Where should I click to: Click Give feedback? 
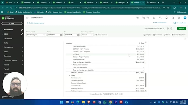click(x=179, y=23)
